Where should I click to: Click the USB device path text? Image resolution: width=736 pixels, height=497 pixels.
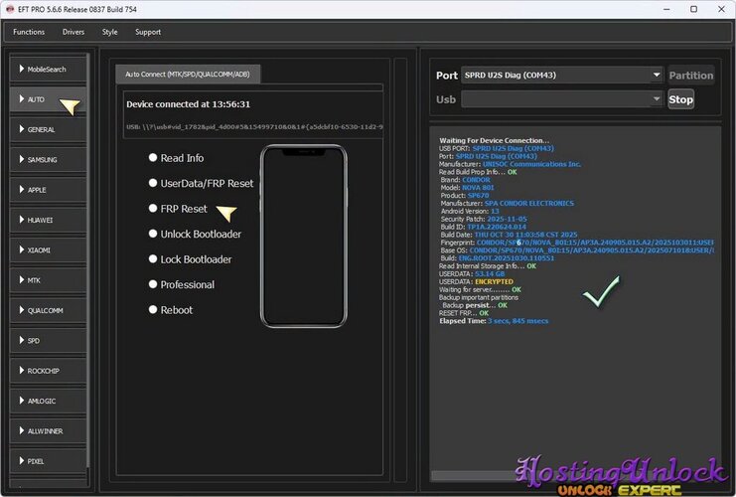(x=254, y=127)
